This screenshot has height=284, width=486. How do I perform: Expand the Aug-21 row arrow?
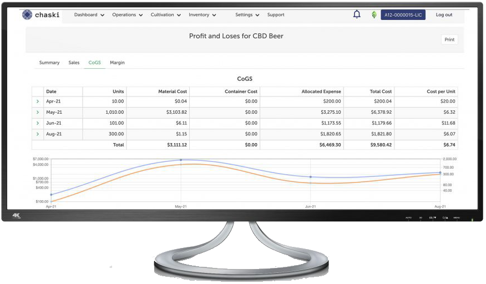pyautogui.click(x=38, y=134)
